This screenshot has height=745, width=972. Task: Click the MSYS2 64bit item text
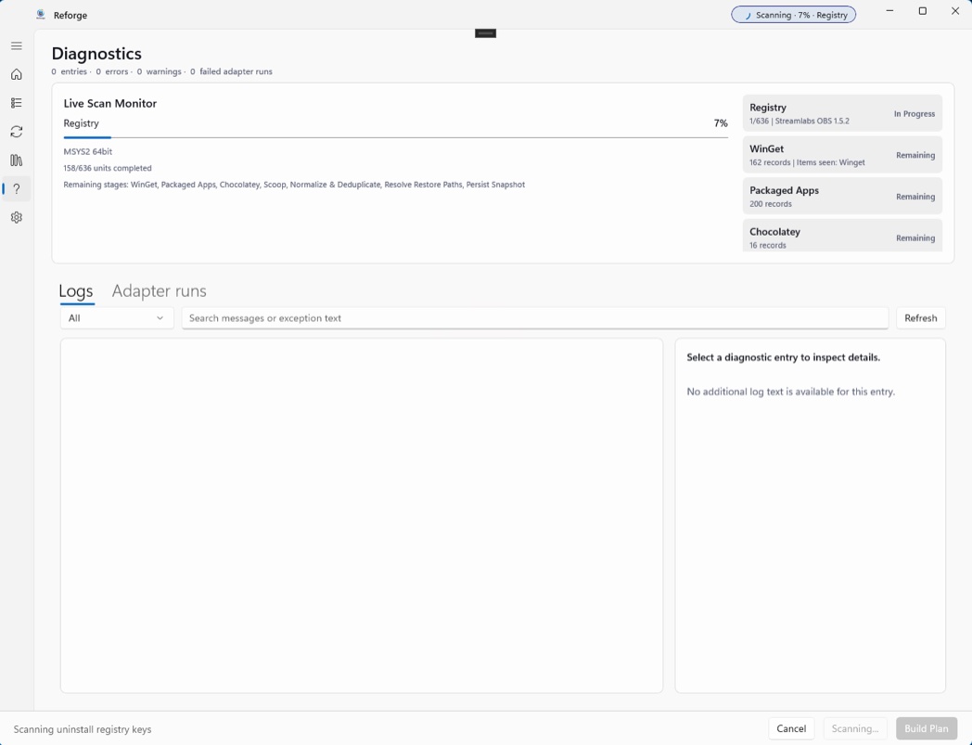(x=88, y=151)
